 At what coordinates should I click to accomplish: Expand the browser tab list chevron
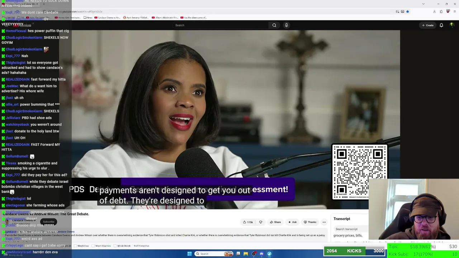pos(423,4)
